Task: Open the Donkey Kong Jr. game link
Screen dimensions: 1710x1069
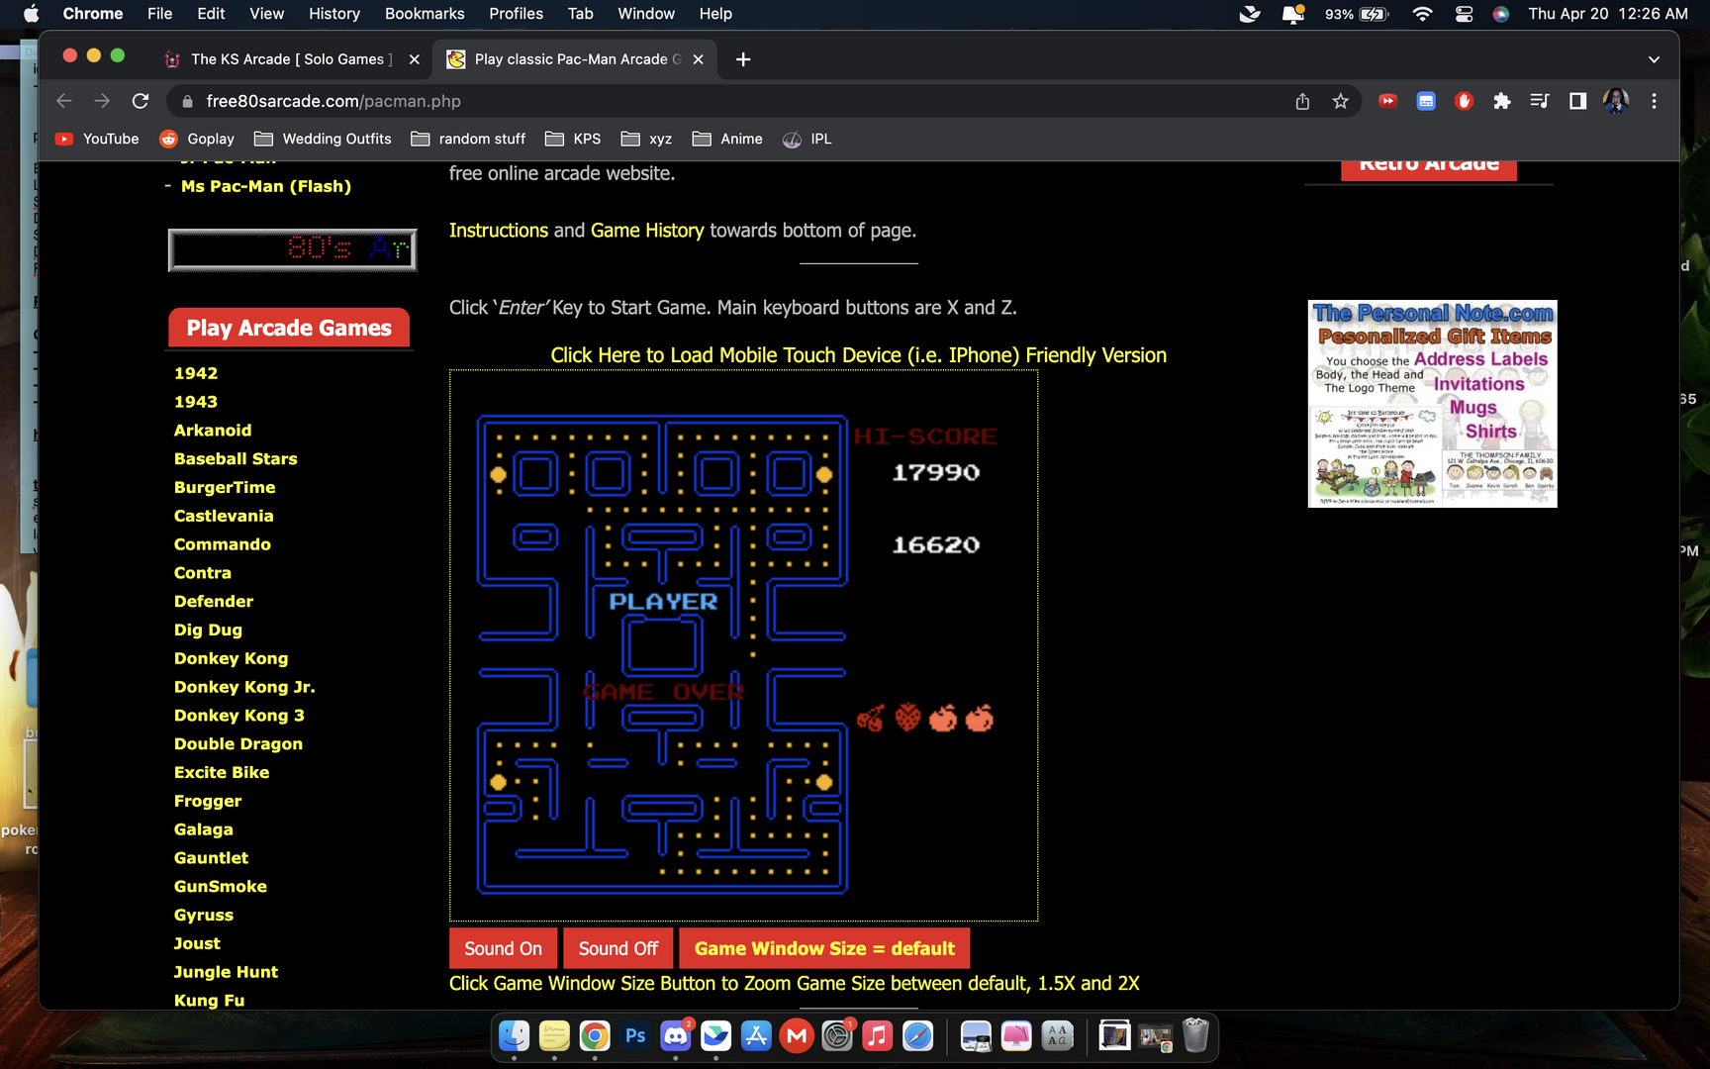Action: [244, 687]
